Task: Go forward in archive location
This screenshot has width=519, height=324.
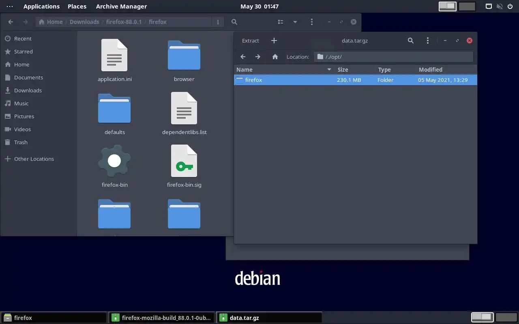Action: (258, 57)
